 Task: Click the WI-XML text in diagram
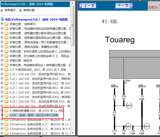pos(110,22)
